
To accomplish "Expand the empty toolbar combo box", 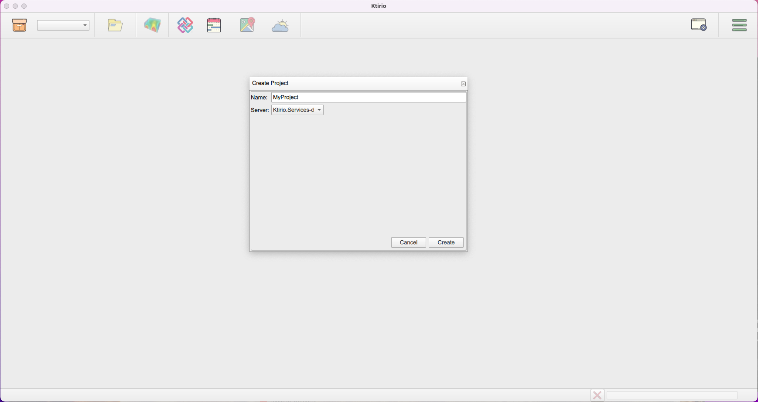I will pos(63,25).
